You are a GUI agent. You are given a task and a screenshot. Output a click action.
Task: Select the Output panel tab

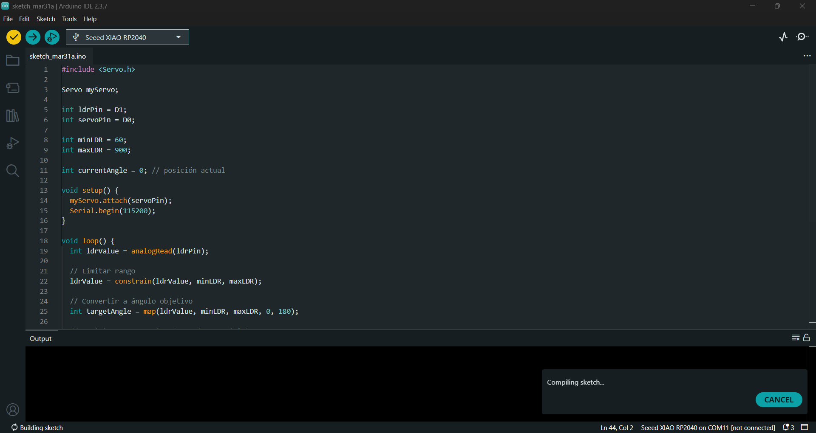(41, 338)
